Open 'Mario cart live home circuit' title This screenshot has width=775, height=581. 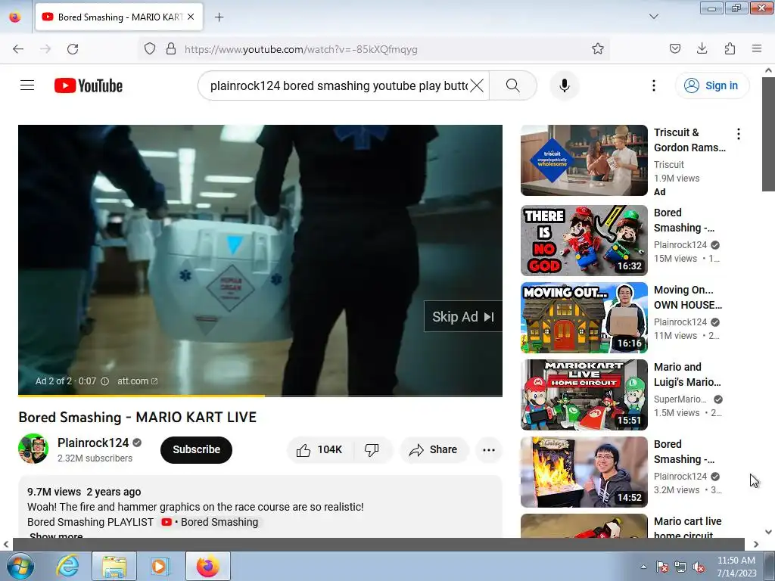pos(687,528)
